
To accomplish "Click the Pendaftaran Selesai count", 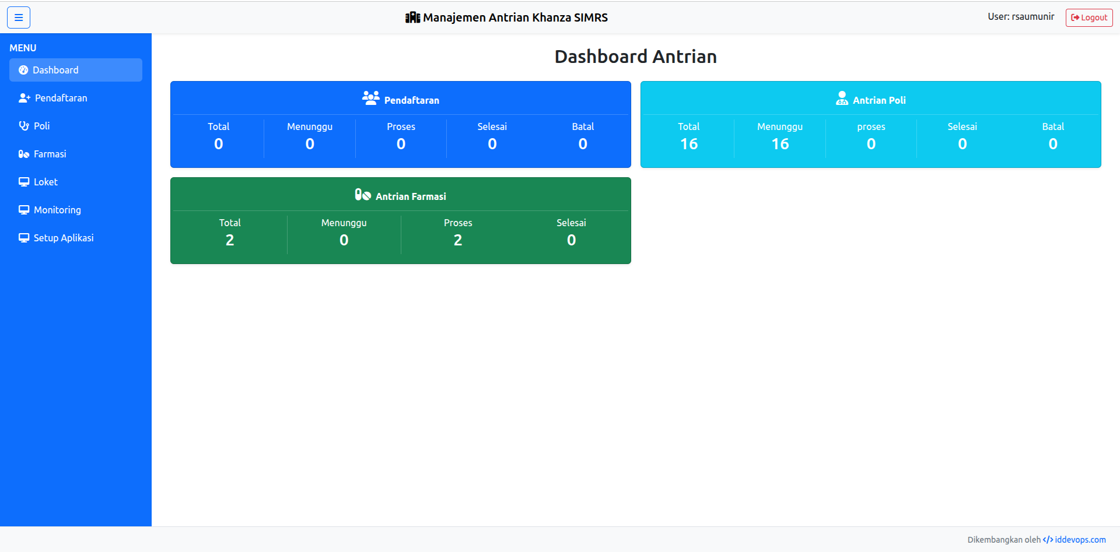I will [x=492, y=144].
